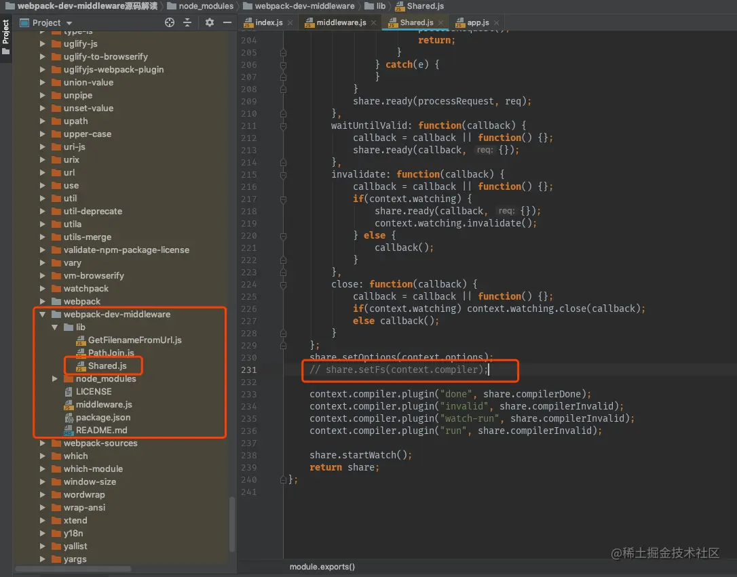737x577 pixels.
Task: Close the Shared.js tab
Action: pyautogui.click(x=440, y=22)
